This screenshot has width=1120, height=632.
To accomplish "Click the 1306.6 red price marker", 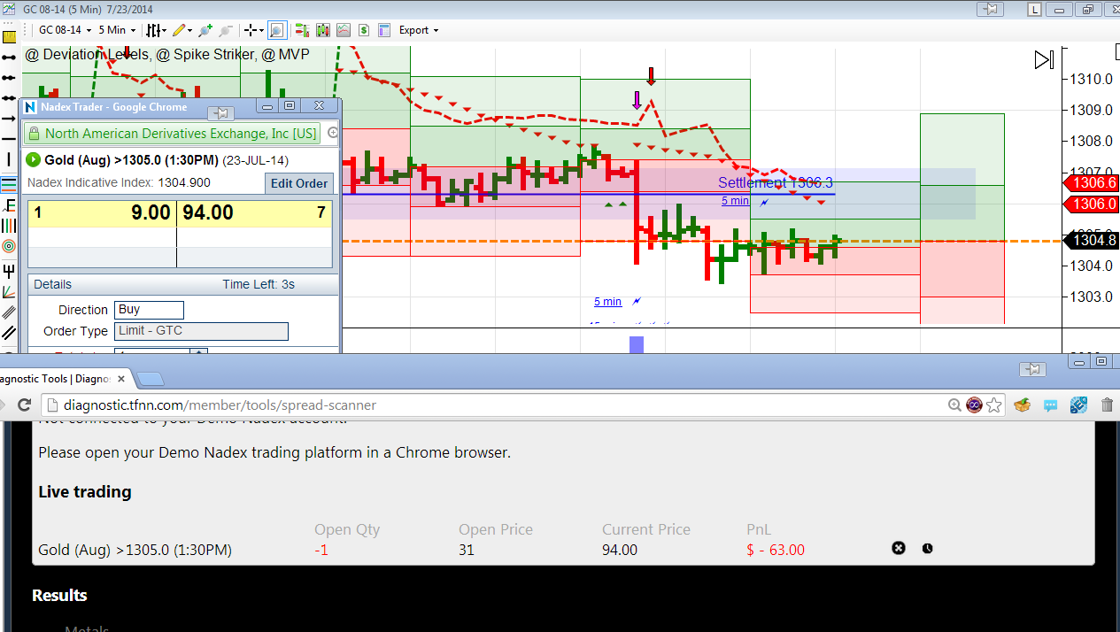I will click(1089, 182).
